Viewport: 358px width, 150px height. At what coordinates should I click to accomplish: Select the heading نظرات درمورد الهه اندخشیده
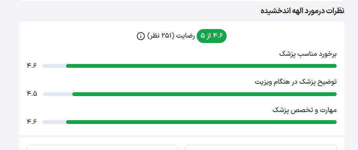[302, 11]
